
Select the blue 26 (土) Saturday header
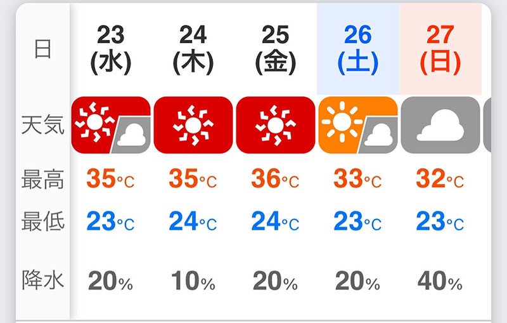point(357,49)
